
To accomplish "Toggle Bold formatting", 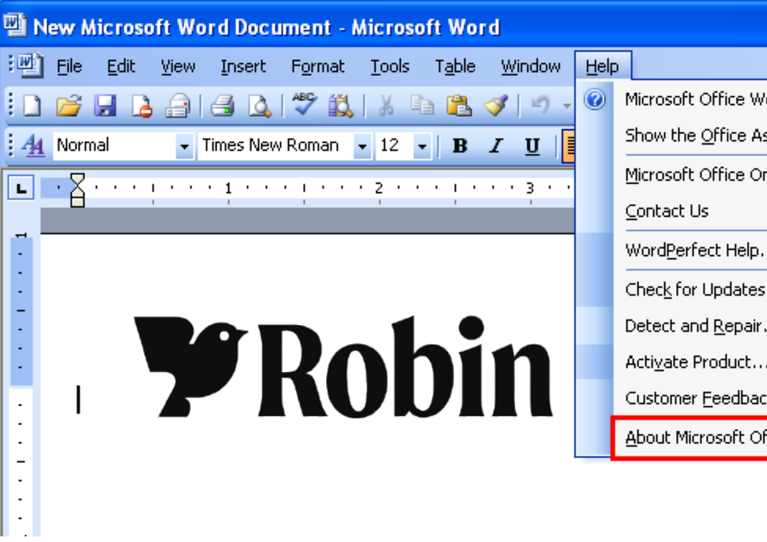I will pyautogui.click(x=460, y=145).
